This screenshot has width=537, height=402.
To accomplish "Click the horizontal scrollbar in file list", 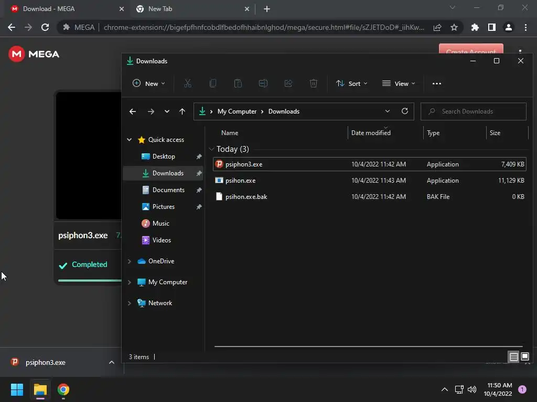I will click(x=369, y=347).
